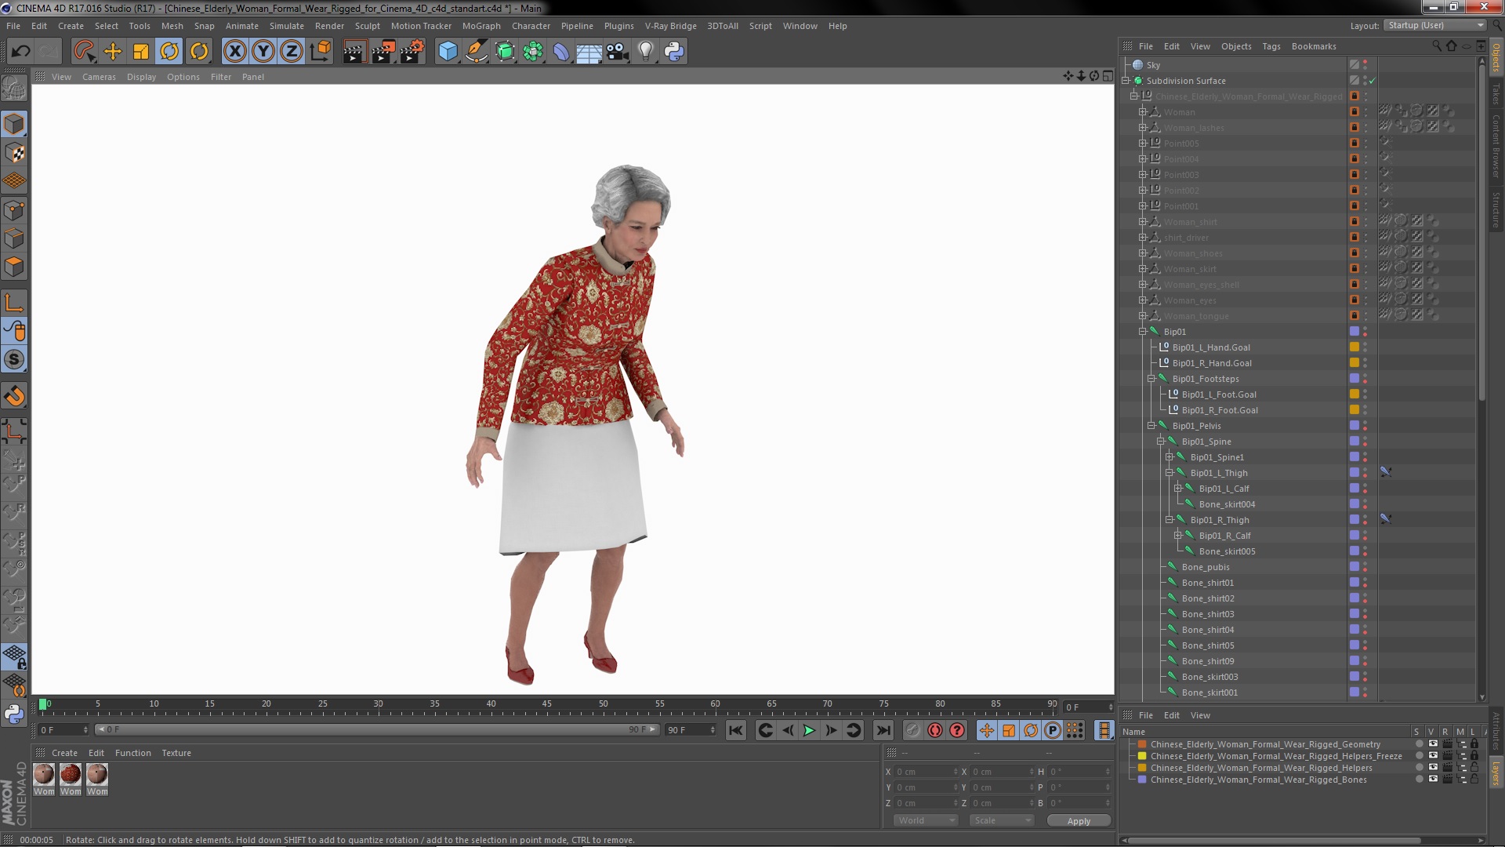1505x847 pixels.
Task: Open the MoGraph menu
Action: (481, 26)
